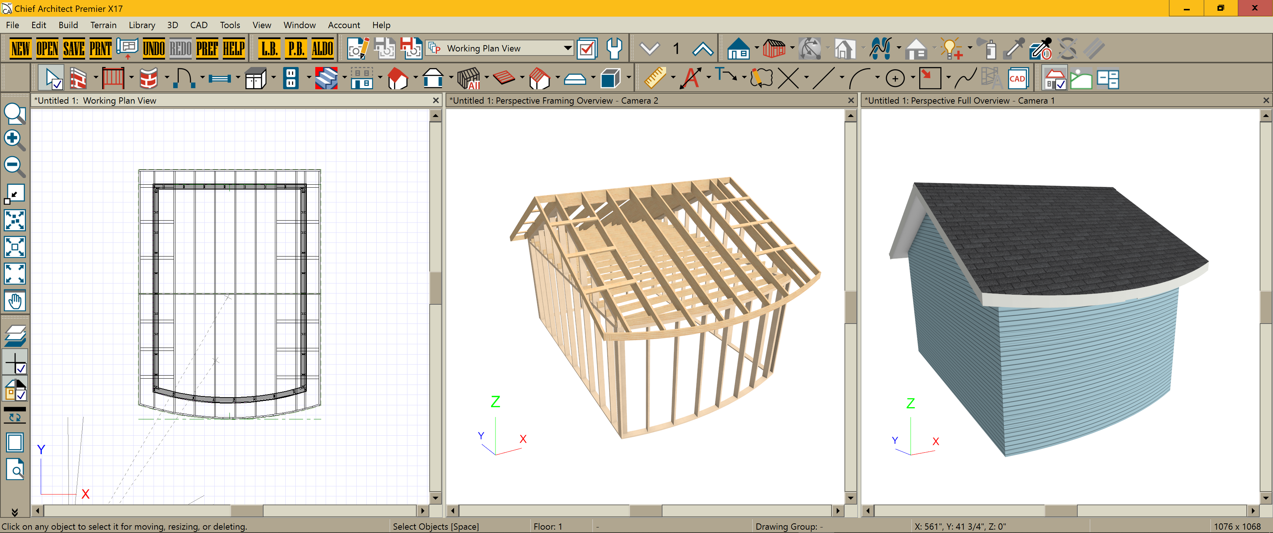This screenshot has width=1273, height=533.
Task: Go up one floor with arrow
Action: point(702,48)
